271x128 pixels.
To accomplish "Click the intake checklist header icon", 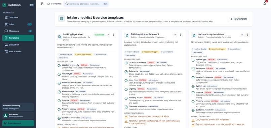I will 61,19.
